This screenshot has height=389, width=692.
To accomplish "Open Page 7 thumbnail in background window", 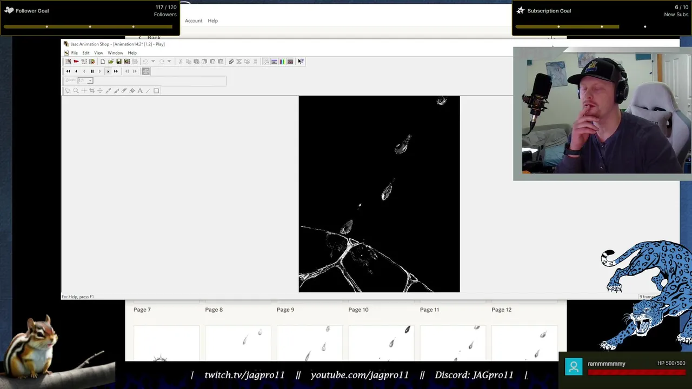I will pos(167,343).
